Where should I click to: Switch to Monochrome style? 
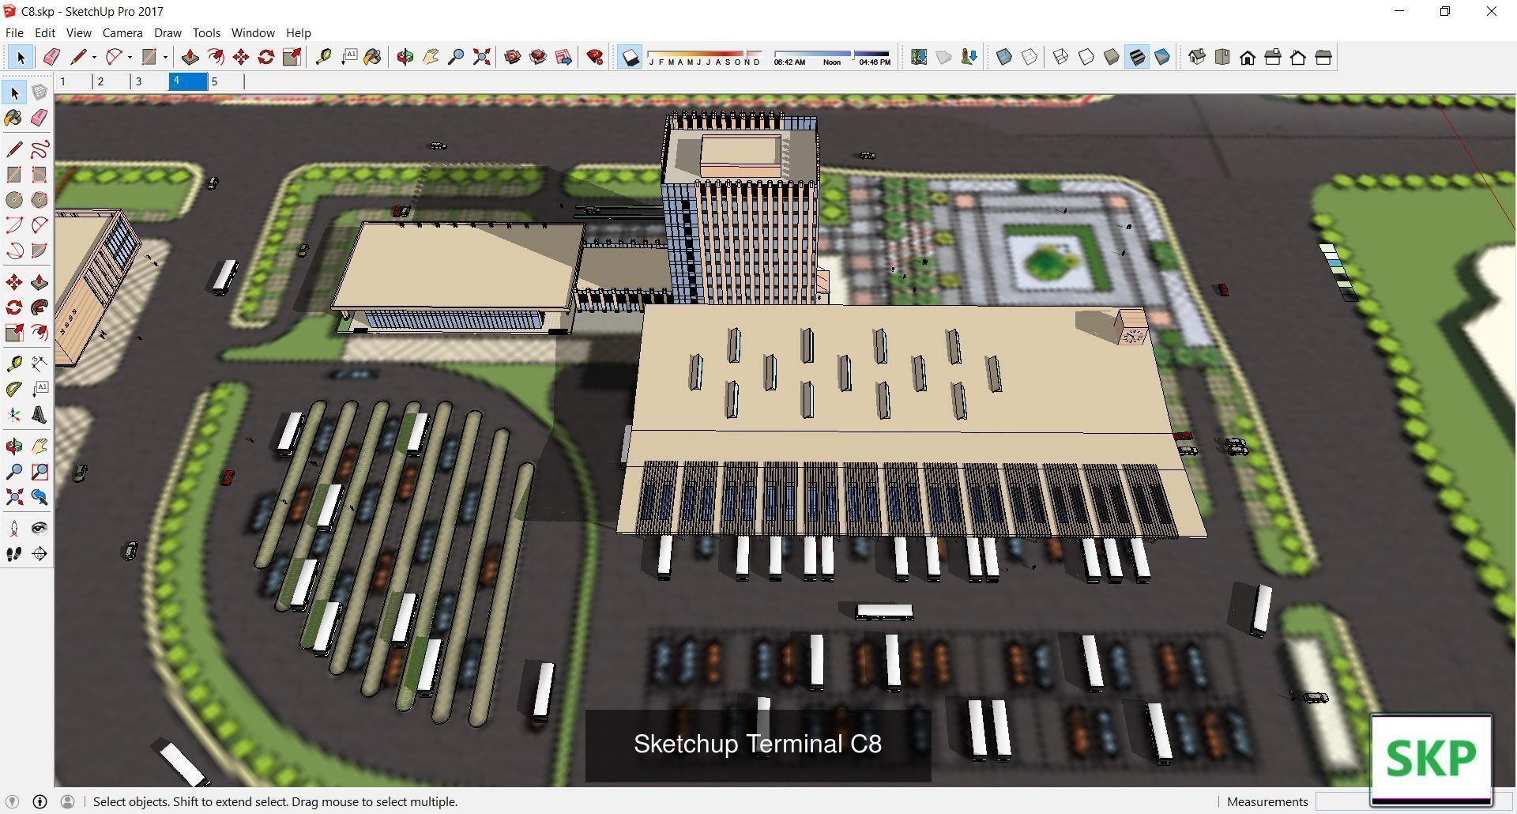point(1162,57)
